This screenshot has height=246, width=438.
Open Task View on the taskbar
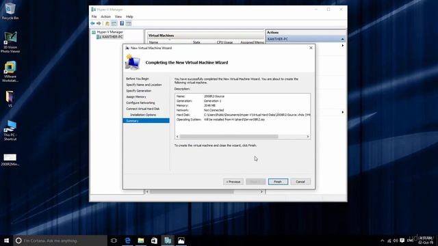point(114,241)
